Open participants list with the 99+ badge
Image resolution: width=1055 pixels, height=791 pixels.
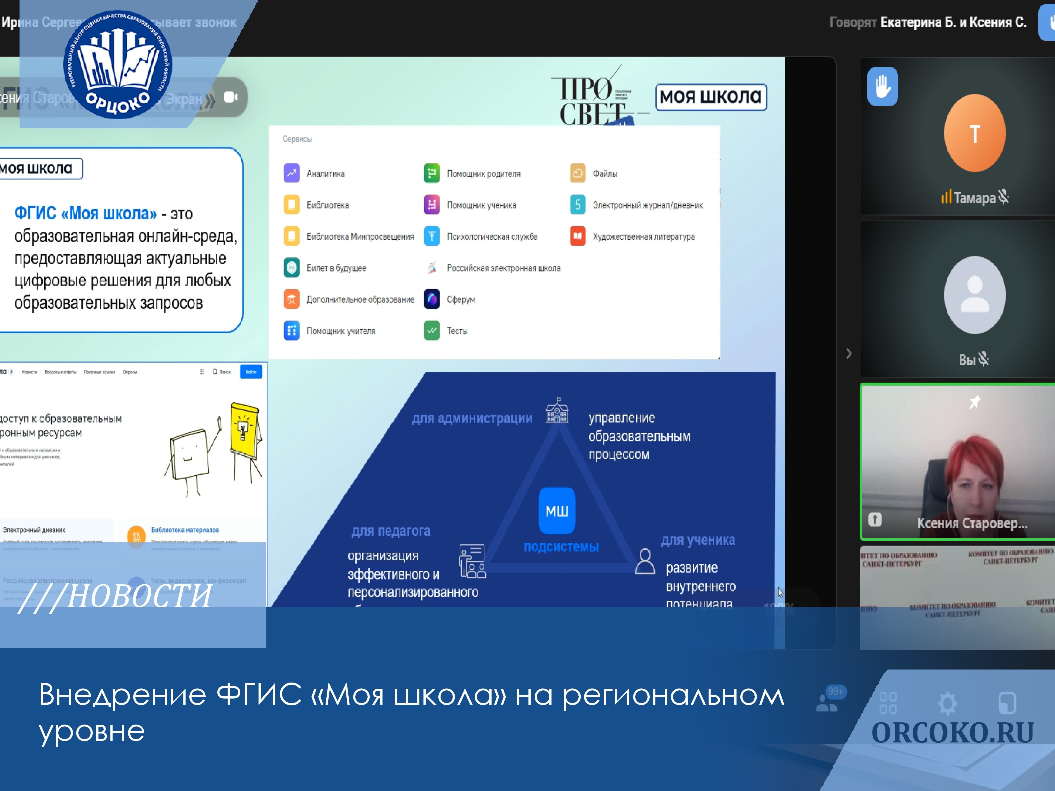(828, 700)
